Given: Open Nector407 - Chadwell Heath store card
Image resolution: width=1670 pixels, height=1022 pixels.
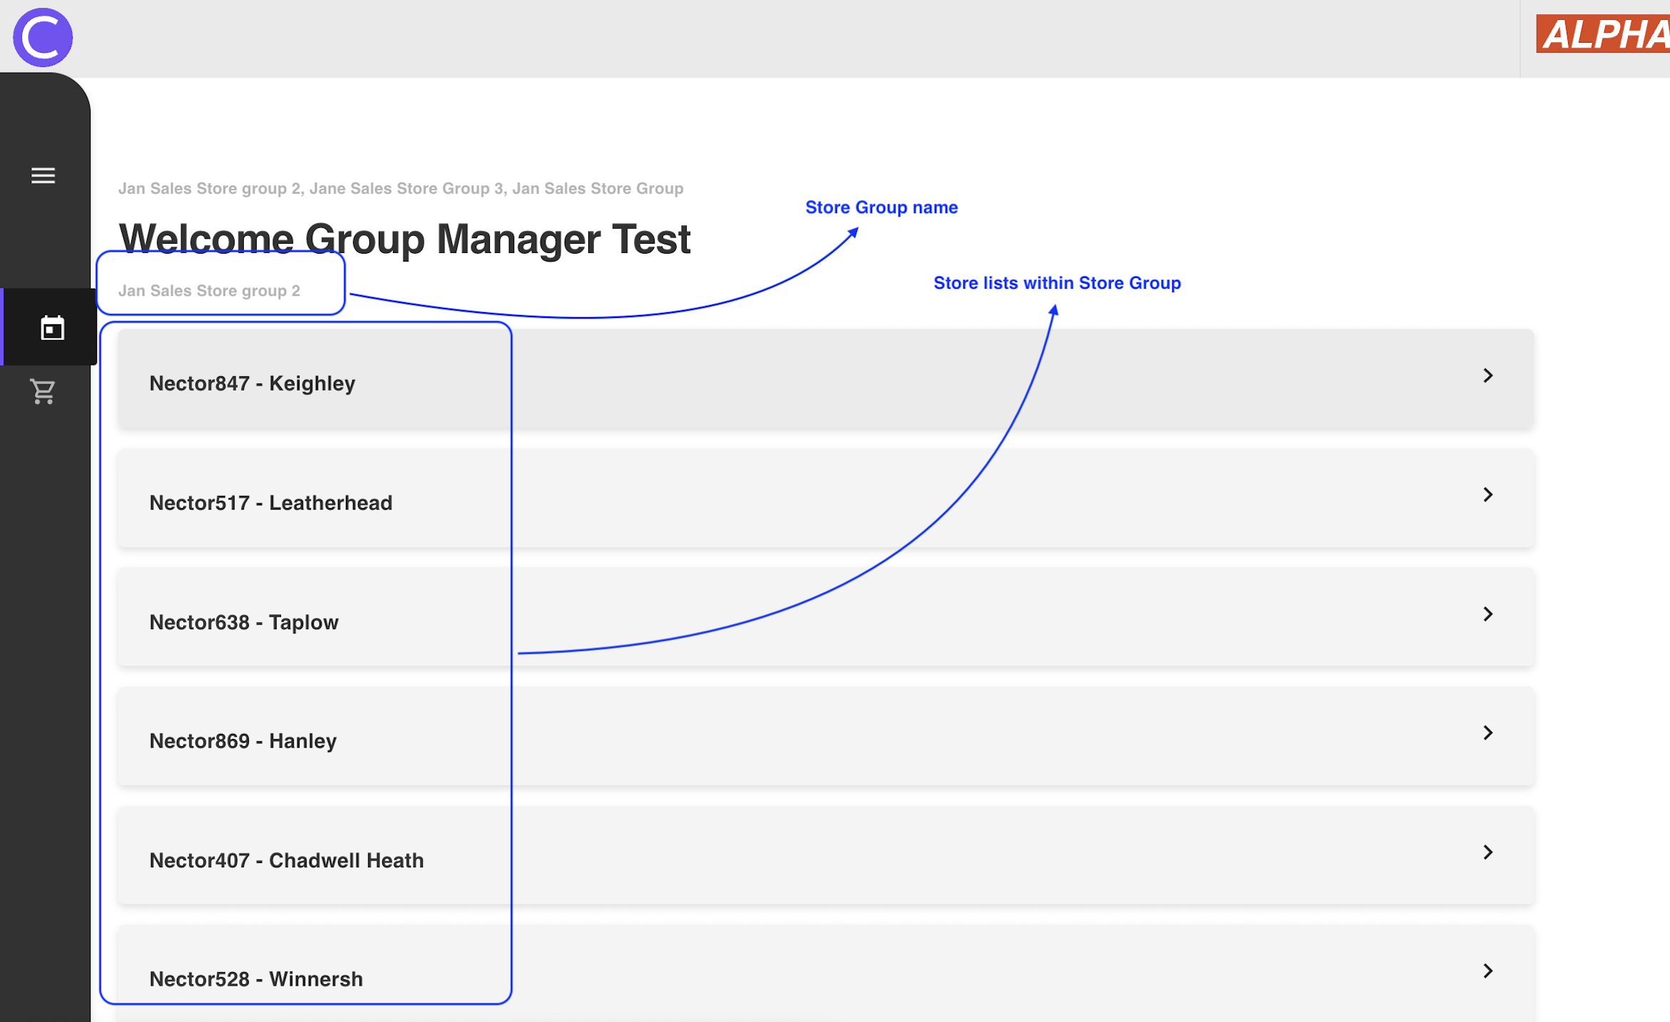Looking at the screenshot, I should [287, 860].
